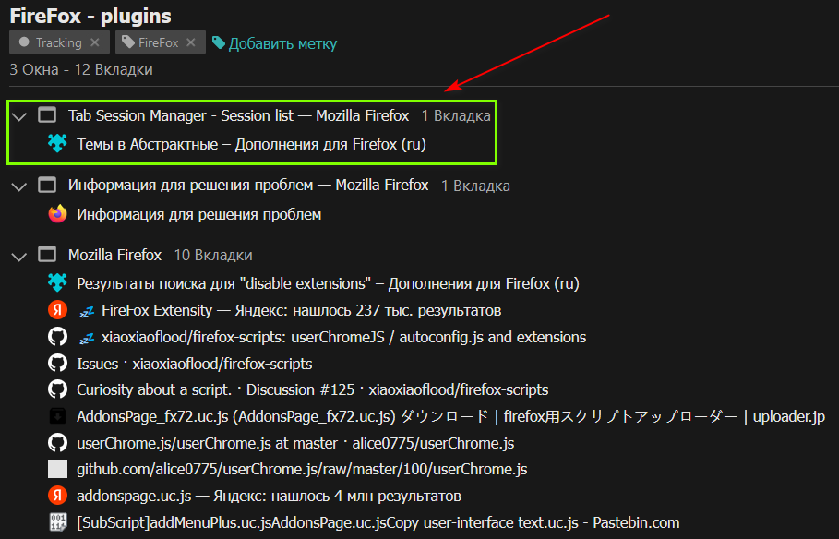Click window icon of Mozilla Firefox 10 Вкладки row

(47, 254)
